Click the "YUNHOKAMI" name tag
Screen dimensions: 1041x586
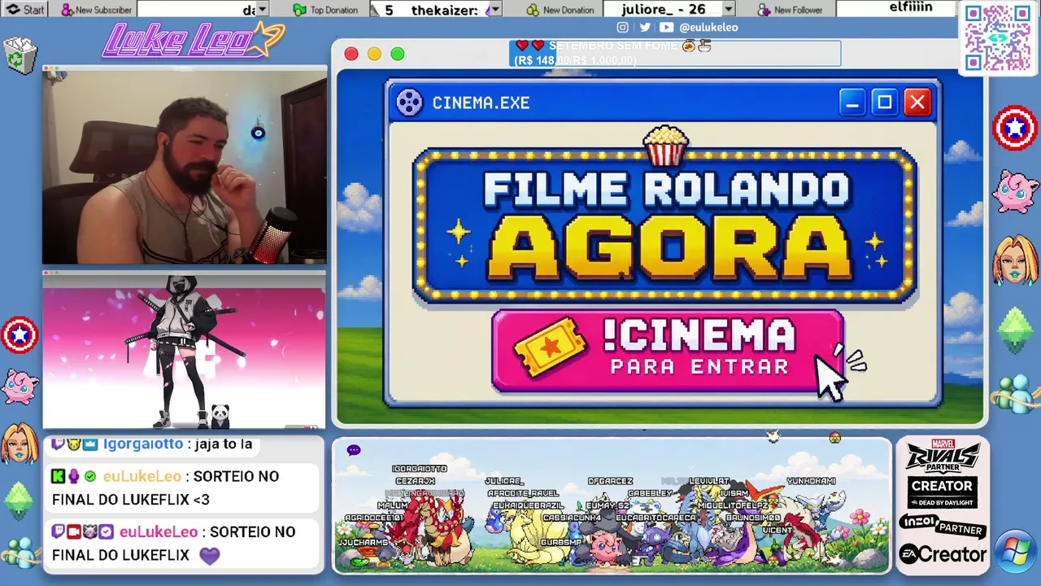point(812,481)
